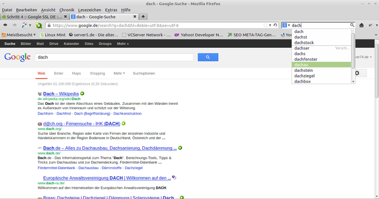Open the Hilfe menu

click(126, 10)
